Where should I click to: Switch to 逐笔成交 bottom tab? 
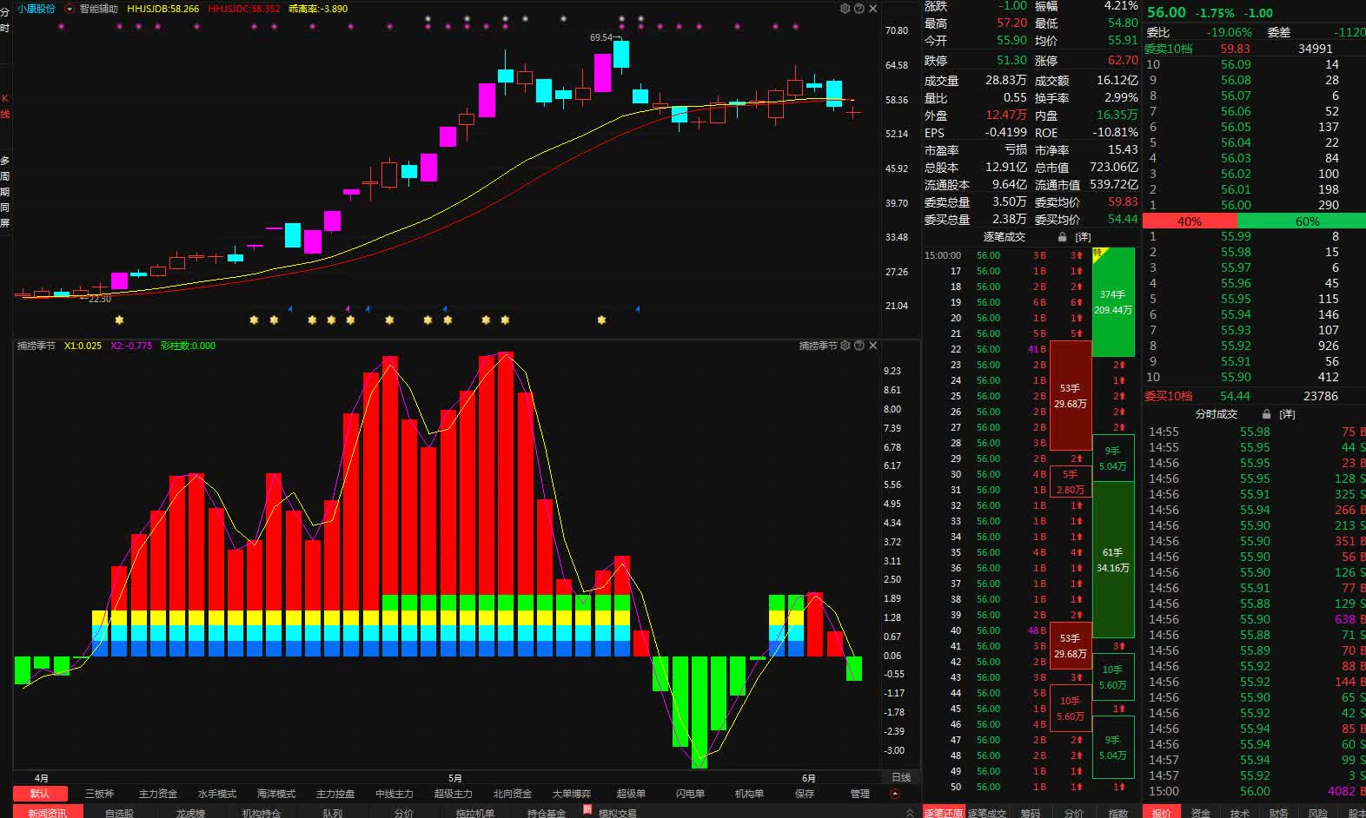(987, 813)
